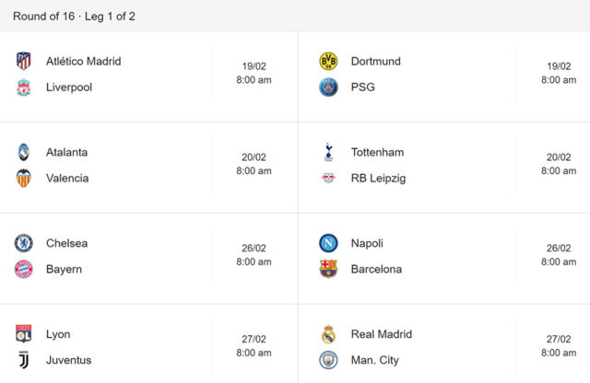Screen dimensions: 590x383
Task: Click the Napoli N logo
Action: coord(328,243)
